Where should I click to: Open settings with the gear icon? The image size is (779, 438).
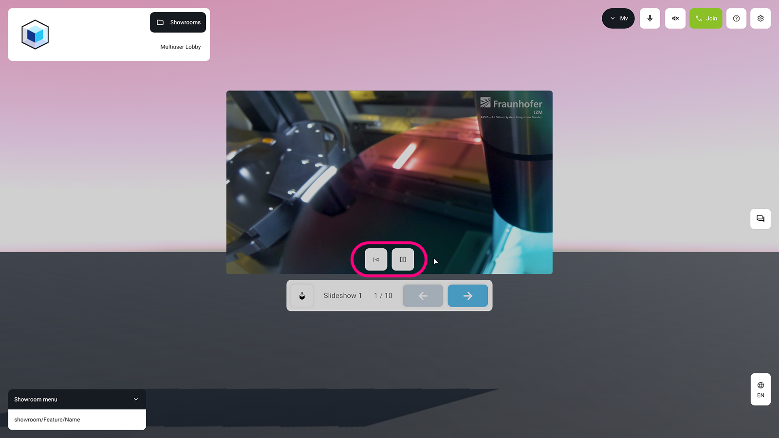tap(760, 18)
